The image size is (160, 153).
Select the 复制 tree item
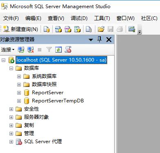pos(29,125)
